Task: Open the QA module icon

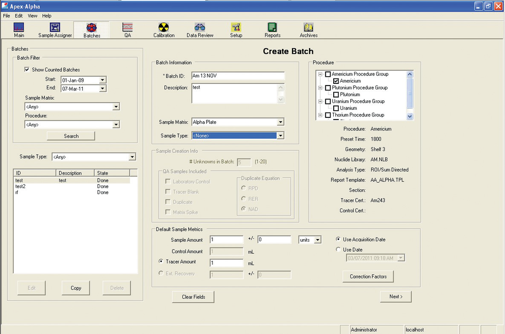Action: pos(127,30)
